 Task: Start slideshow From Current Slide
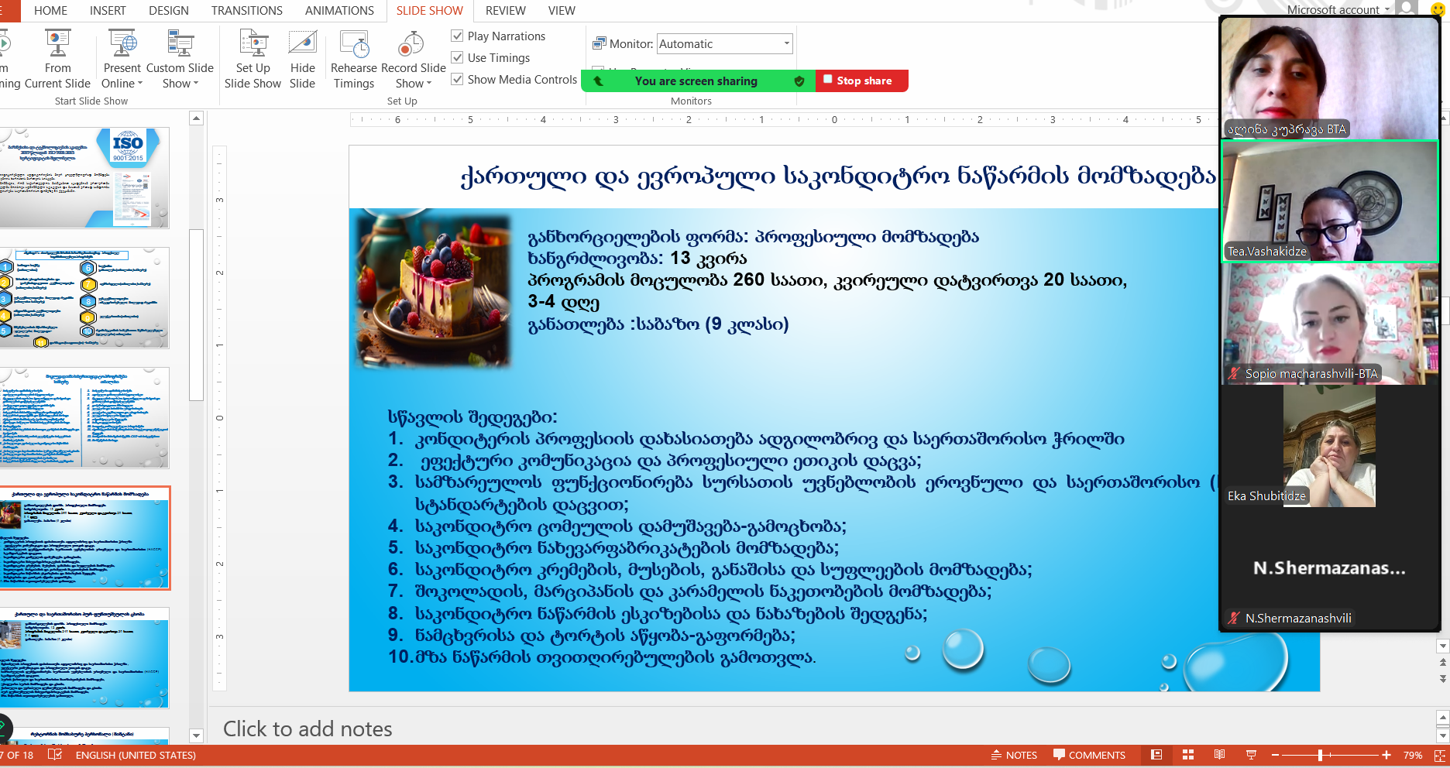(x=57, y=60)
